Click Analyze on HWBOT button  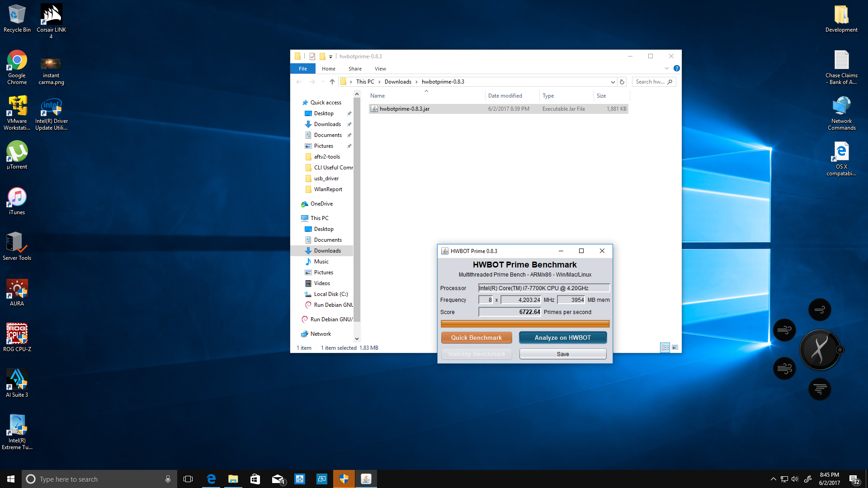coord(563,338)
